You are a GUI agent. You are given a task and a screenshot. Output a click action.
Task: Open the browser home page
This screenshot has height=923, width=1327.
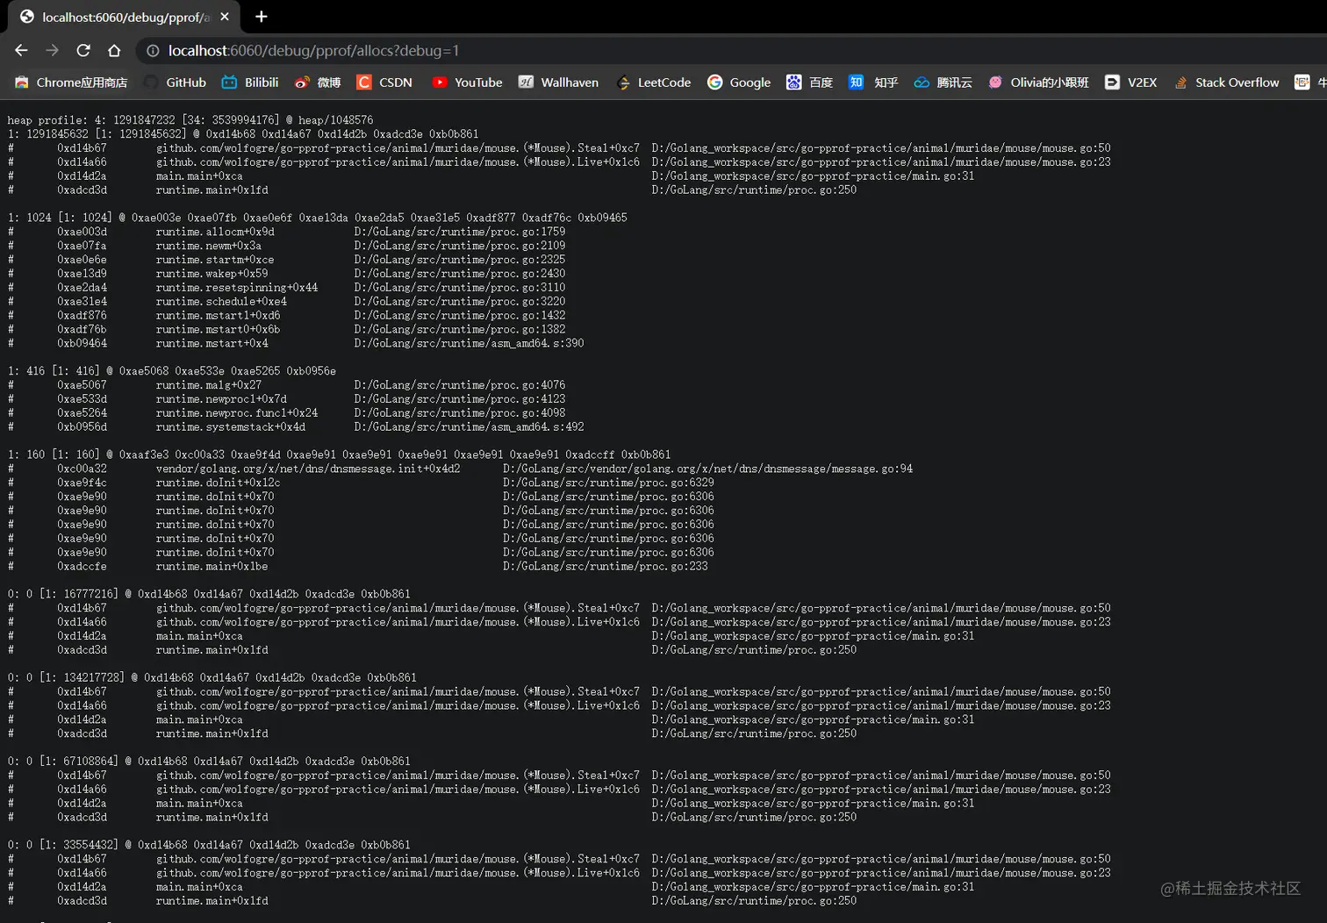click(114, 51)
